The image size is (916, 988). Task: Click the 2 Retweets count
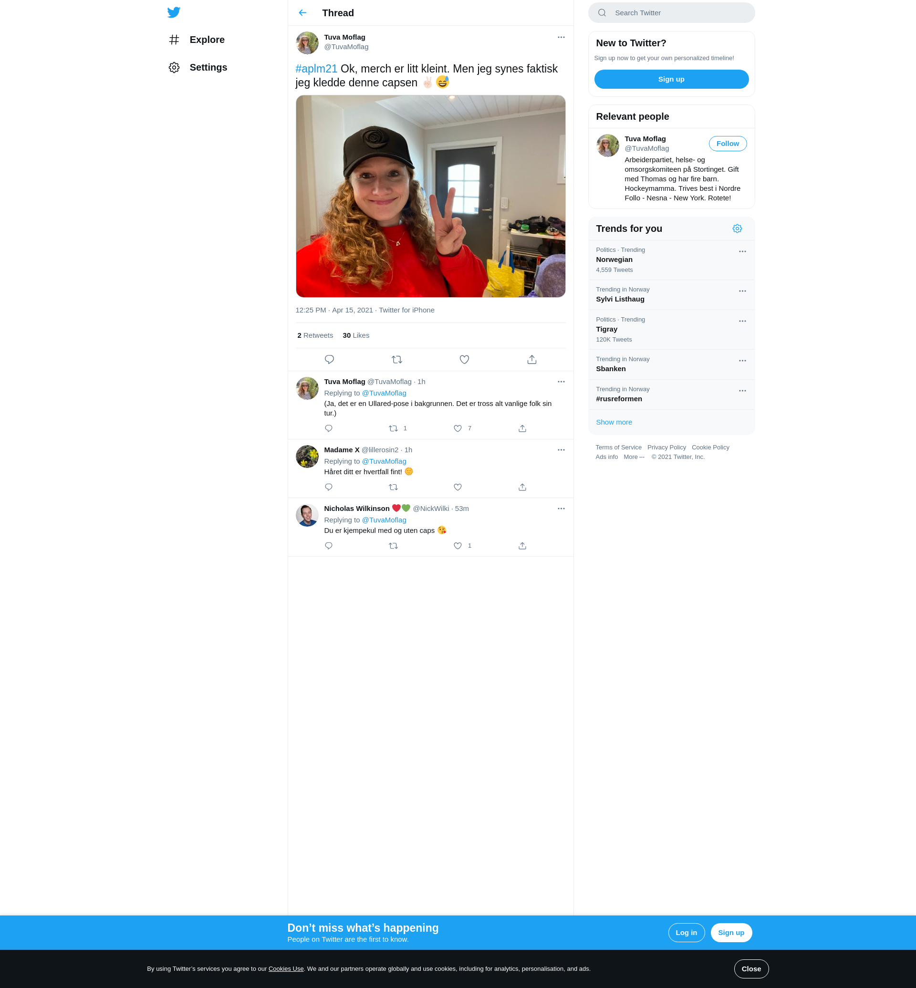point(315,335)
